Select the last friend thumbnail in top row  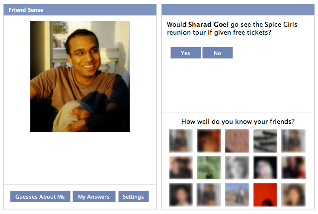pos(293,141)
